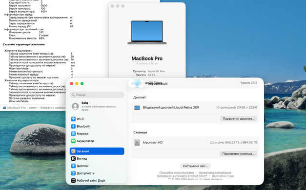Open the Ліцензійна угода link next to ENERGY STAR
The width and height of the screenshot is (306, 190).
click(x=223, y=176)
